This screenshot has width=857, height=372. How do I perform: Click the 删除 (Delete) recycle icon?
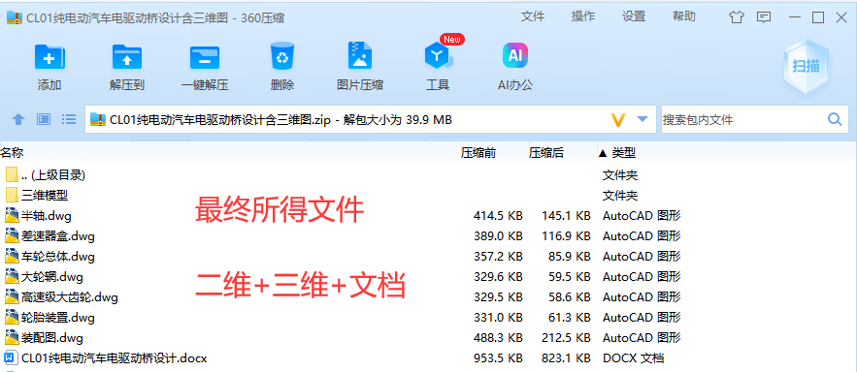[282, 56]
